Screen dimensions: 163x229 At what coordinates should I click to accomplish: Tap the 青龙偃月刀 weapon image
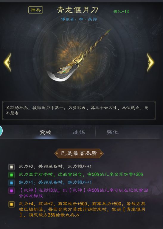[79, 56]
